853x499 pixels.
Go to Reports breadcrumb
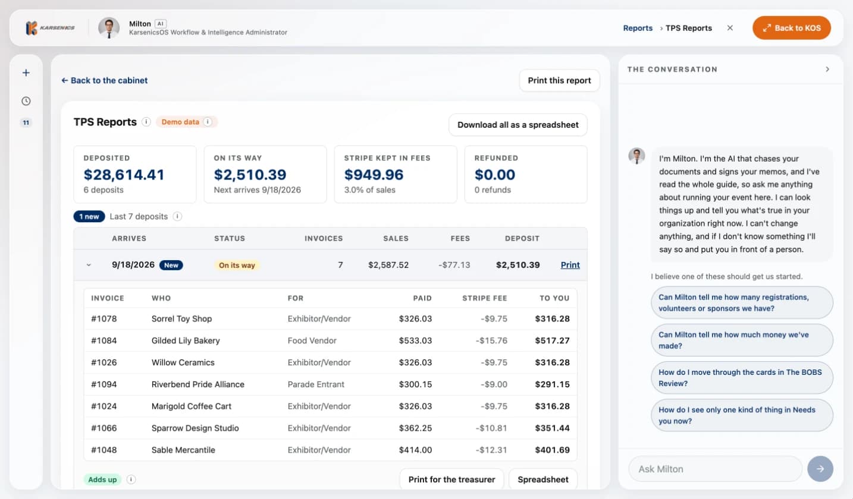(638, 28)
